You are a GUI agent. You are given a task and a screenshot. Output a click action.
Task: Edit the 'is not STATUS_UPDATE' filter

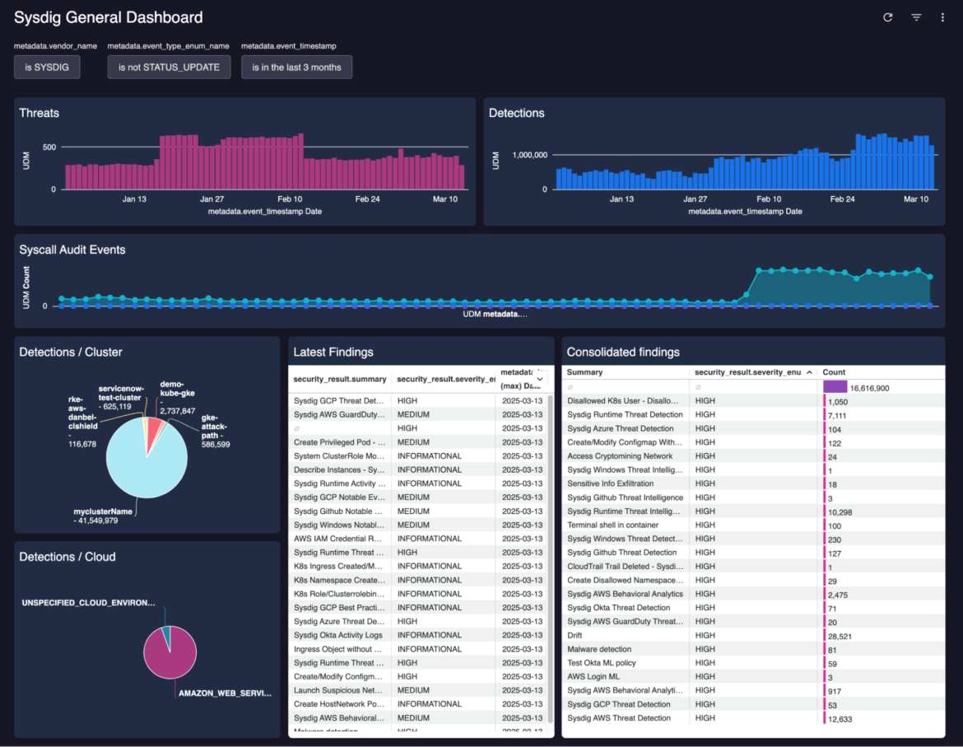tap(169, 67)
